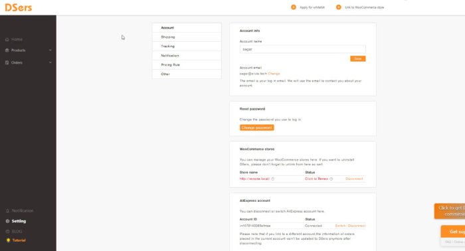Go to Home in the sidebar
465x251 pixels.
click(x=17, y=39)
